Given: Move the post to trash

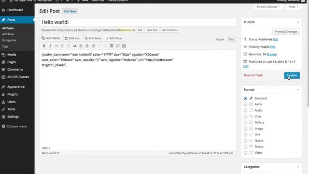Looking at the screenshot, I should [x=253, y=75].
